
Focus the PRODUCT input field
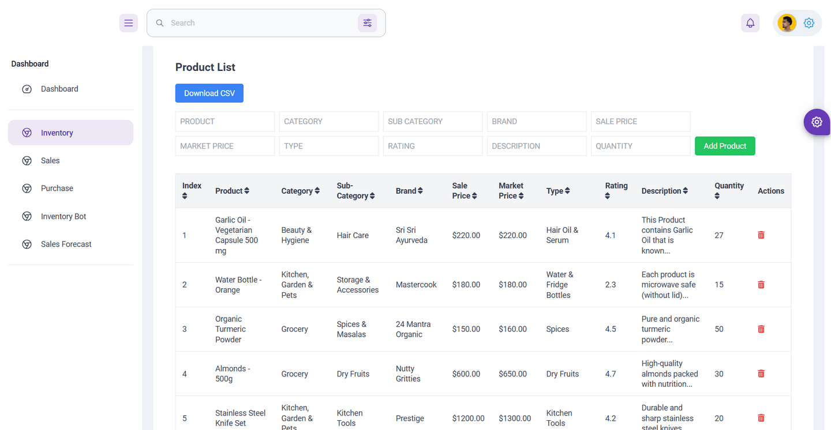(x=225, y=122)
